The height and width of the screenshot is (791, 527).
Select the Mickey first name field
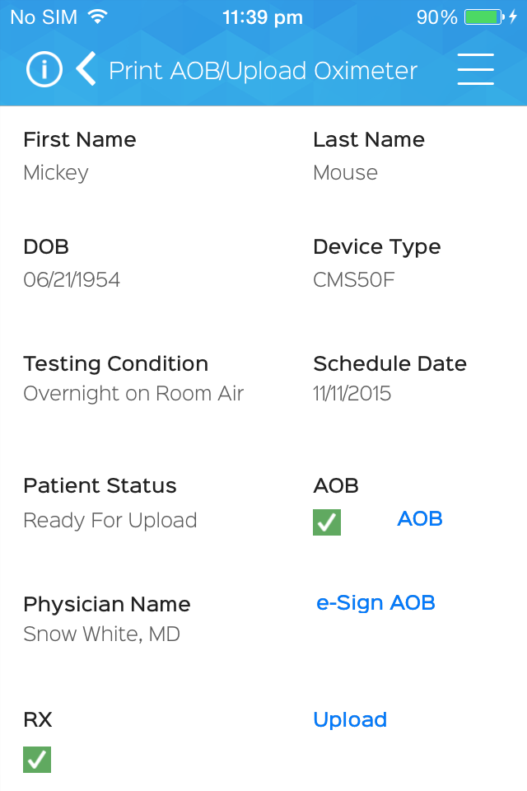56,173
